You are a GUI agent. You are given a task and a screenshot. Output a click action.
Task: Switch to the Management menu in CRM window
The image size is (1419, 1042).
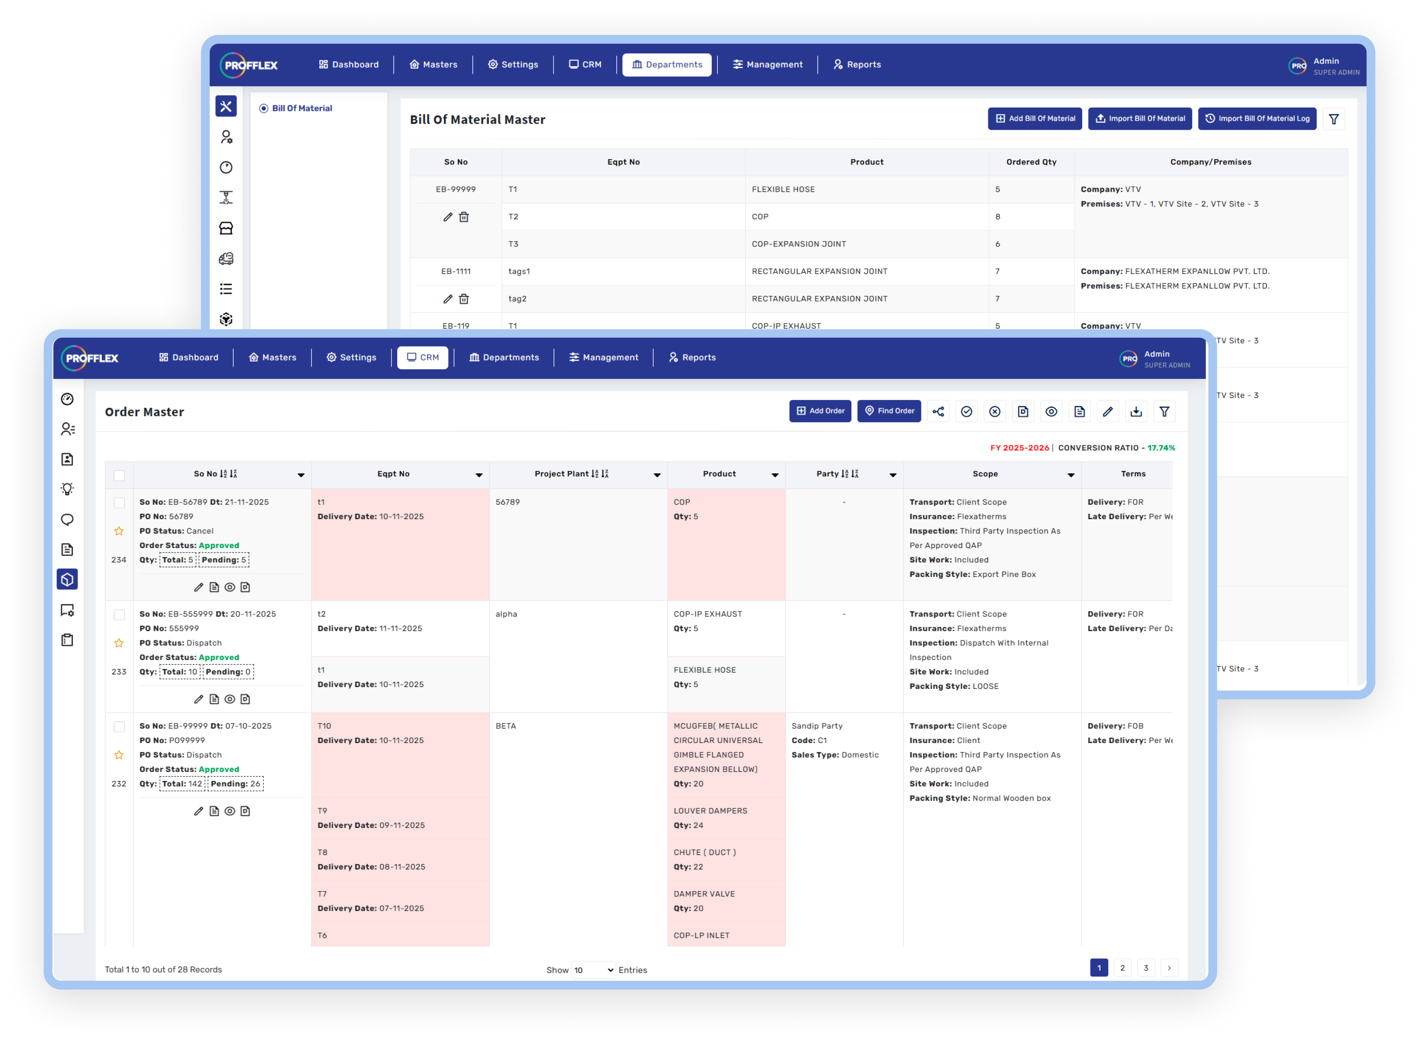point(604,358)
